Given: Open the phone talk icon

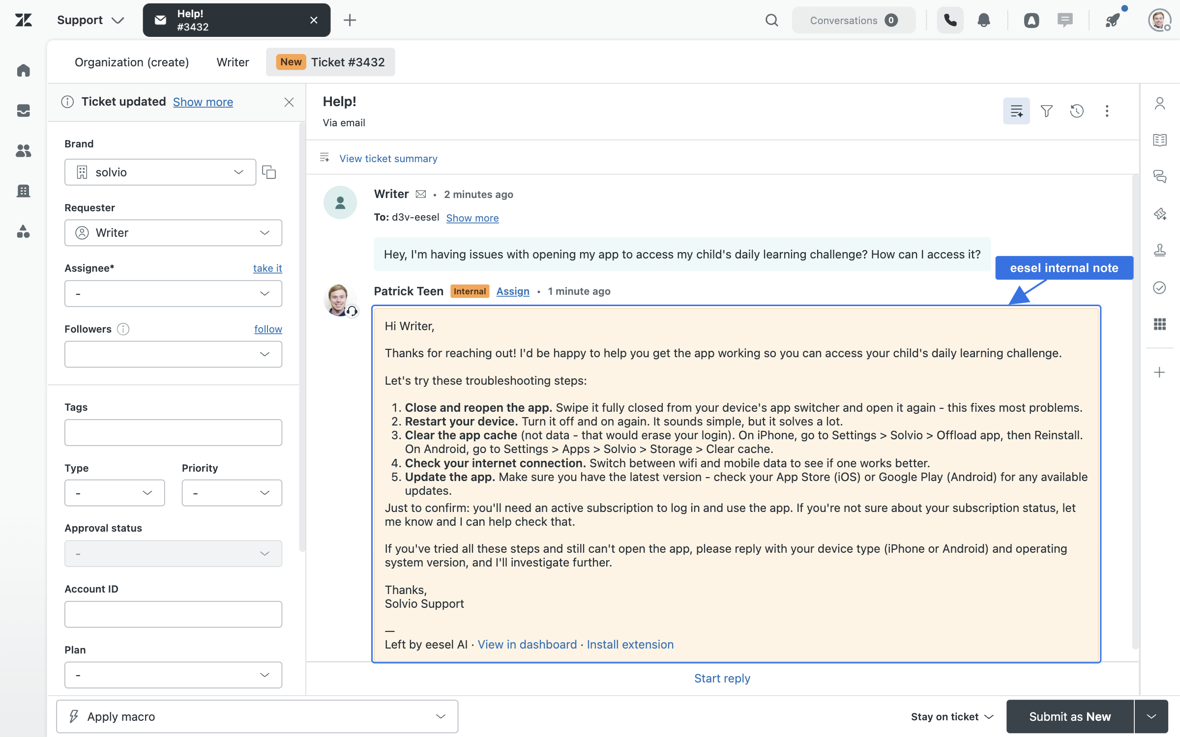Looking at the screenshot, I should point(950,20).
